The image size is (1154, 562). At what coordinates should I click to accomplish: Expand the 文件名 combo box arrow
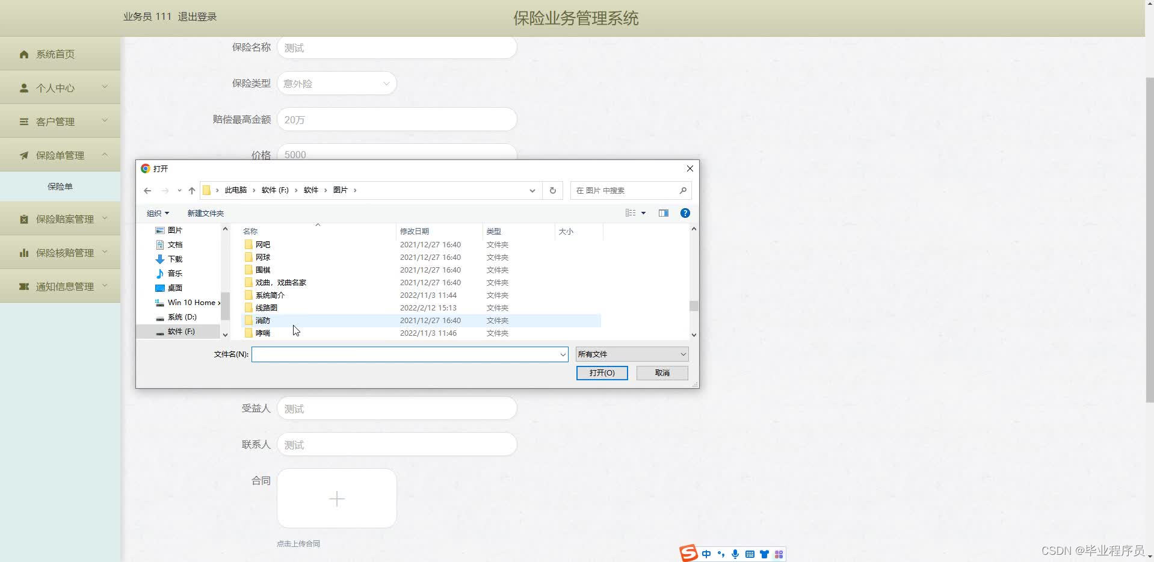tap(563, 354)
